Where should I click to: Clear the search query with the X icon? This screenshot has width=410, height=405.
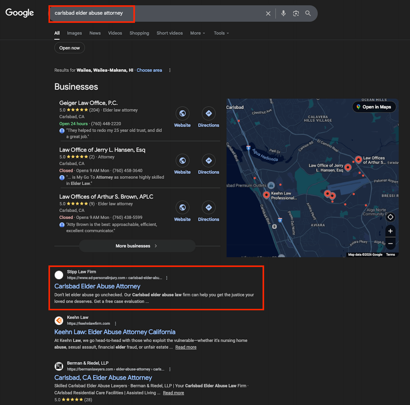[268, 13]
